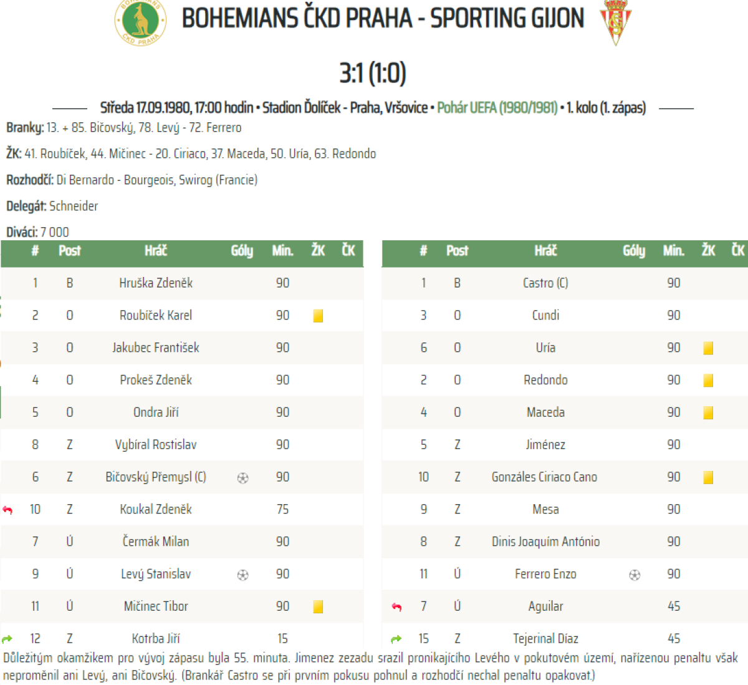Viewport: 748px width, 685px height.
Task: Click Uría's yellow card icon
Action: pos(708,348)
